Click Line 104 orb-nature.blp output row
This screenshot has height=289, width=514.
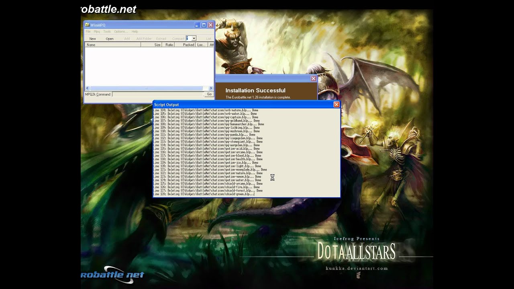click(206, 110)
